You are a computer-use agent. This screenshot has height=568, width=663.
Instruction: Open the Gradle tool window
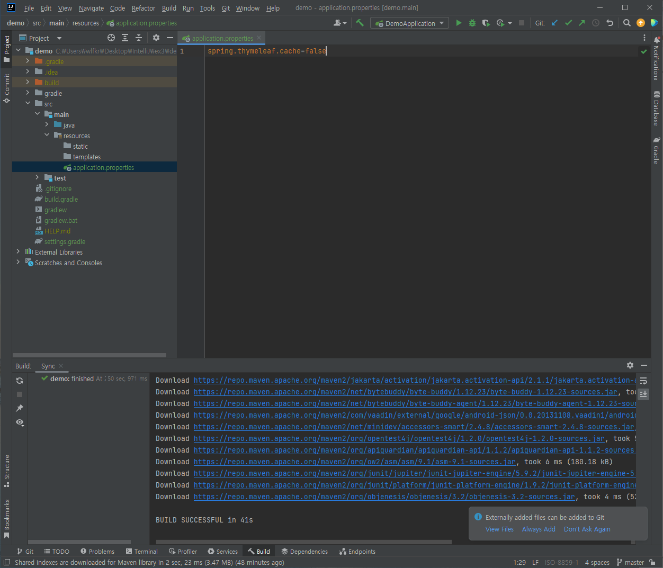tap(657, 150)
